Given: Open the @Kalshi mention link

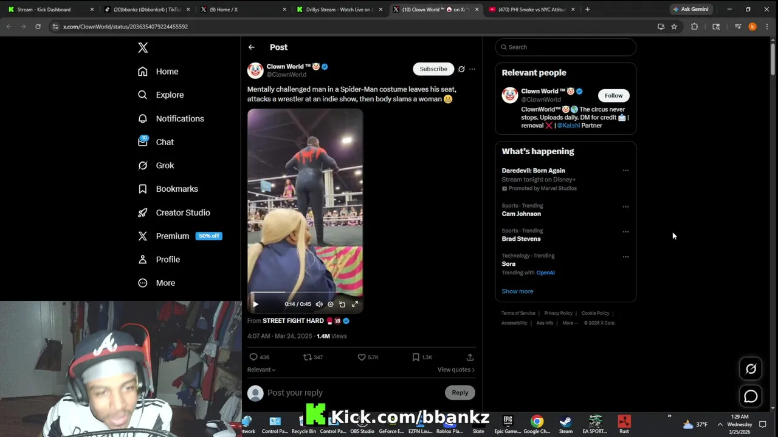Looking at the screenshot, I should (568, 126).
